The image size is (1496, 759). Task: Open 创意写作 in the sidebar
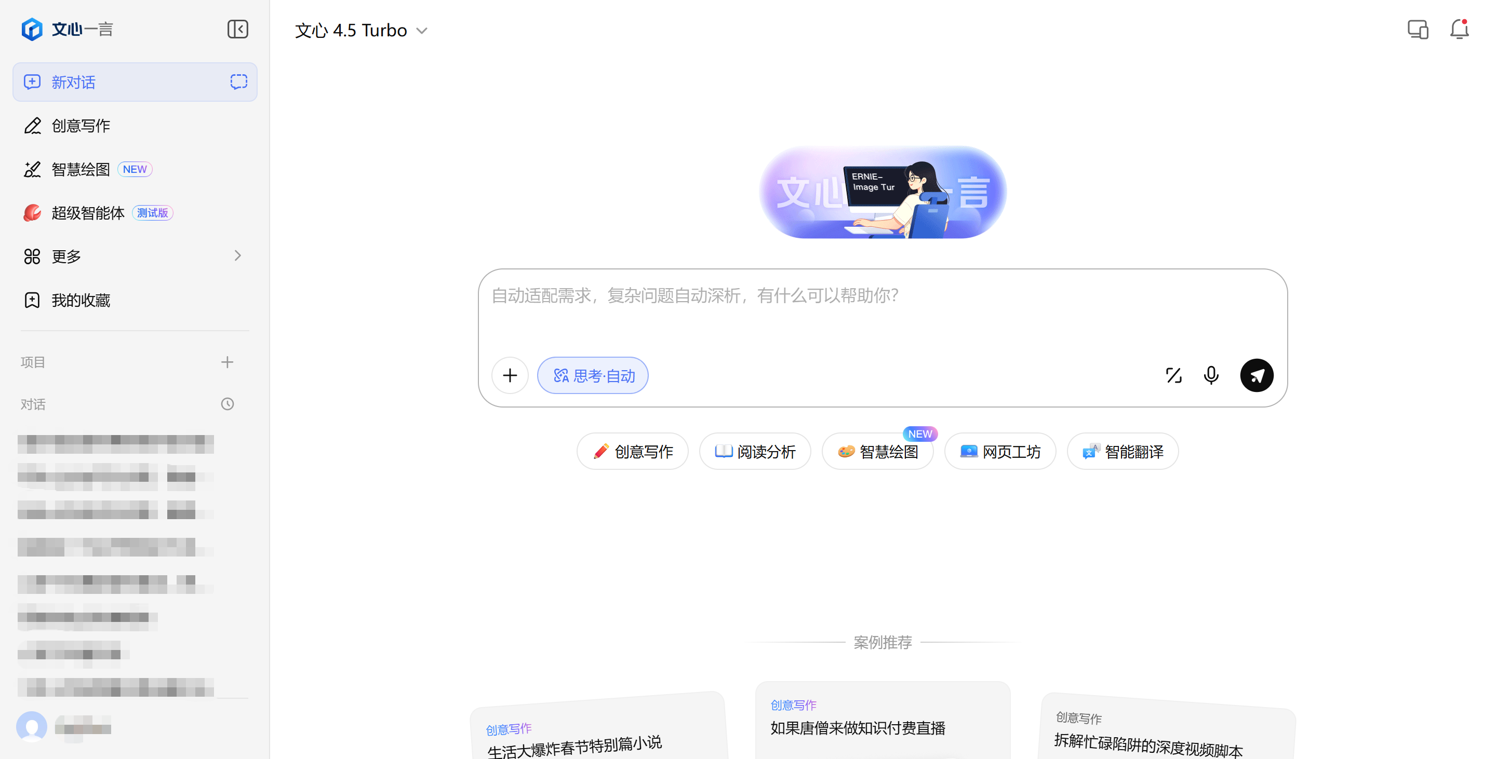click(x=135, y=126)
